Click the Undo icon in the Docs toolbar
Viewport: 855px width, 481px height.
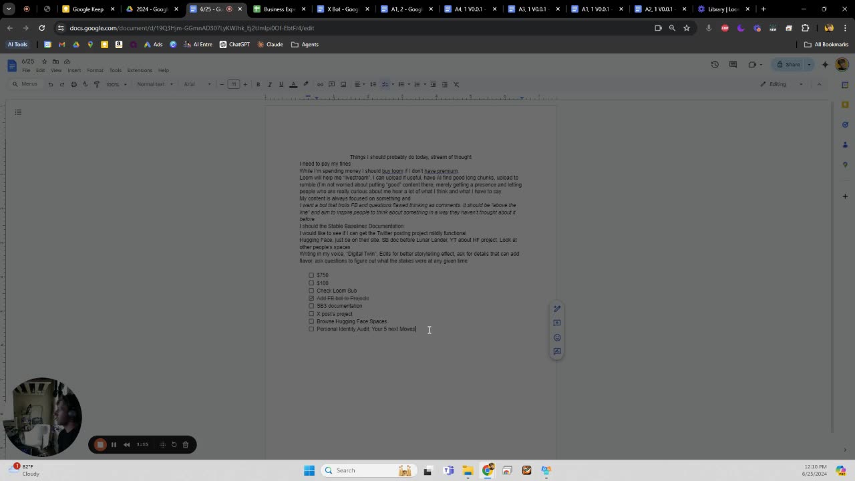51,84
